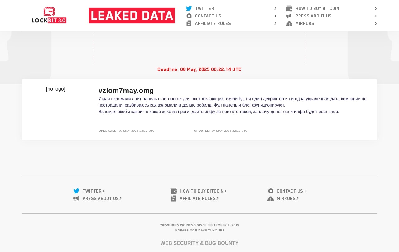The image size is (399, 252).
Task: Click the header Press About Us megaphone icon
Action: [289, 16]
